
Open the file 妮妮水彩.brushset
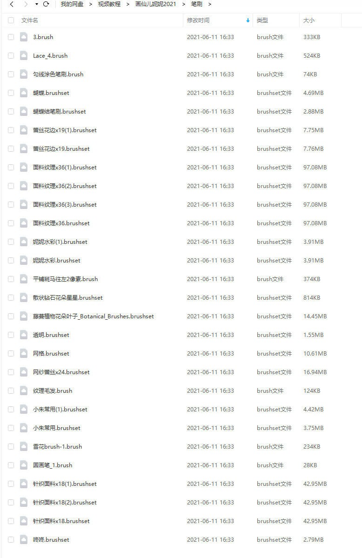[x=57, y=261]
